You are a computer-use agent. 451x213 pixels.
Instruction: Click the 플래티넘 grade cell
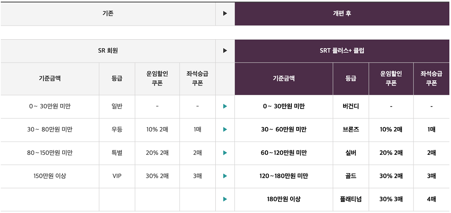coord(351,199)
